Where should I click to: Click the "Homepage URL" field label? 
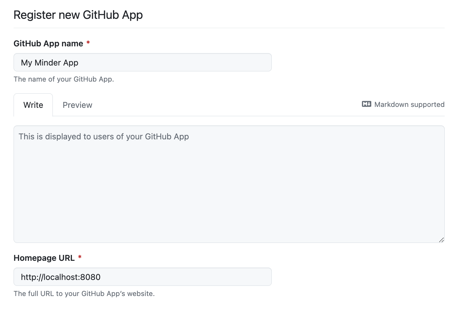tap(44, 258)
